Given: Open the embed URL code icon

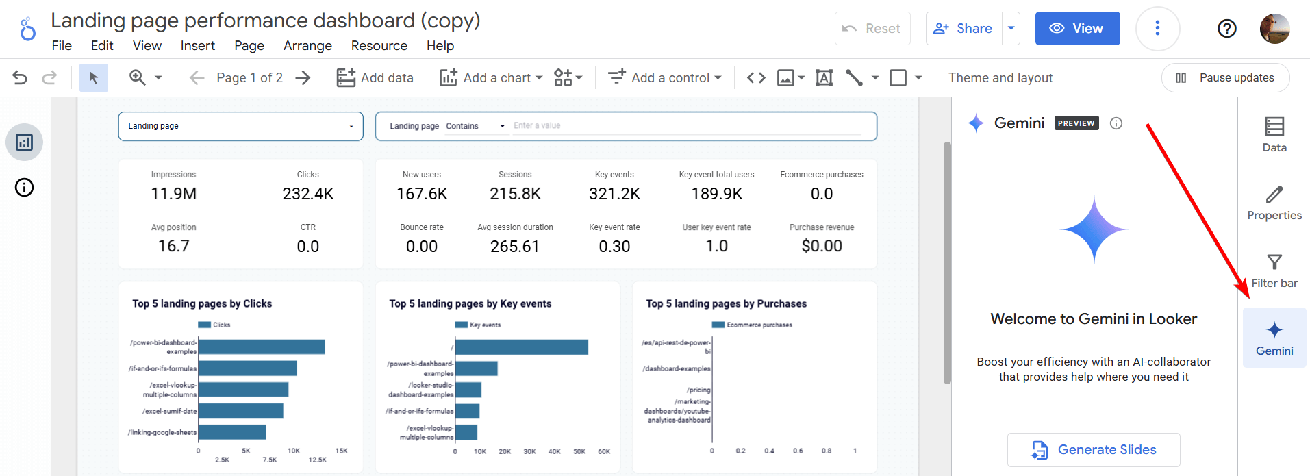Looking at the screenshot, I should [756, 77].
